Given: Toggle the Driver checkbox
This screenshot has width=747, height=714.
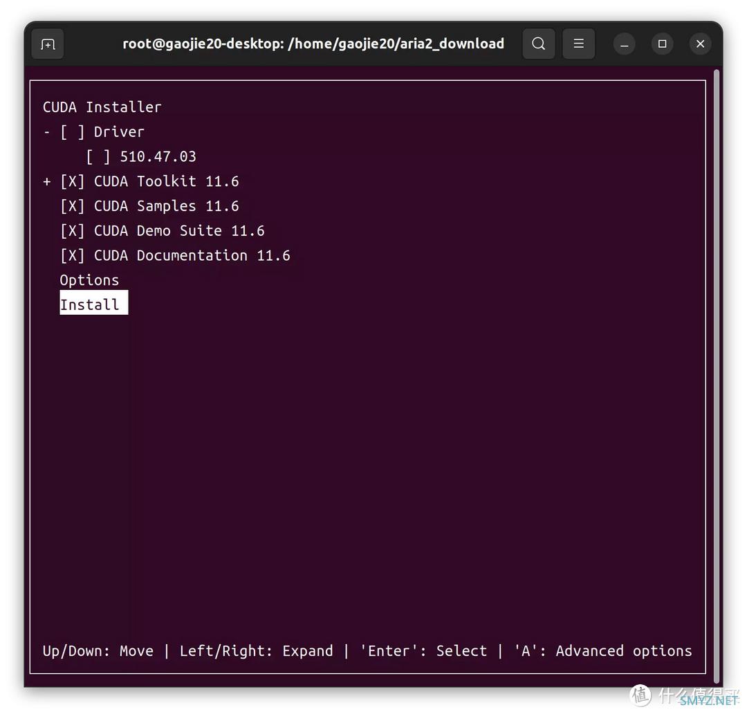Looking at the screenshot, I should 73,132.
